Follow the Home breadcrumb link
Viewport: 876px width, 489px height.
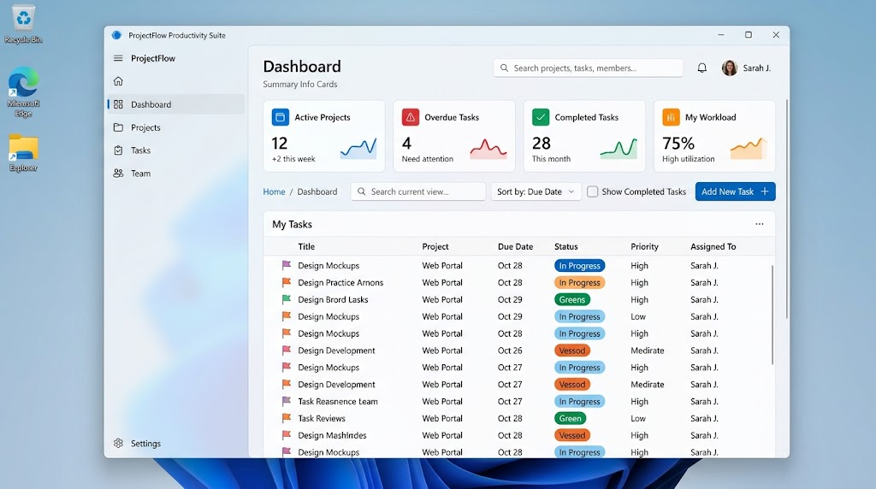click(x=274, y=191)
